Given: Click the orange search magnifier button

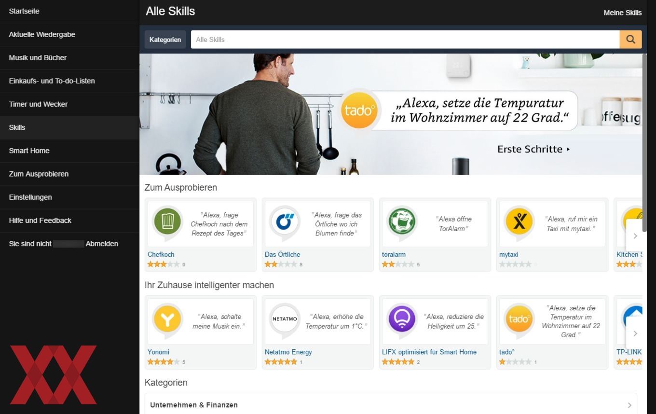Looking at the screenshot, I should 630,40.
